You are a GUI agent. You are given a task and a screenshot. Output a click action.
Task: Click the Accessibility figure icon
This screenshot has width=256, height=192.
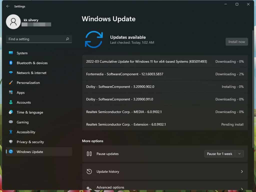click(11, 132)
